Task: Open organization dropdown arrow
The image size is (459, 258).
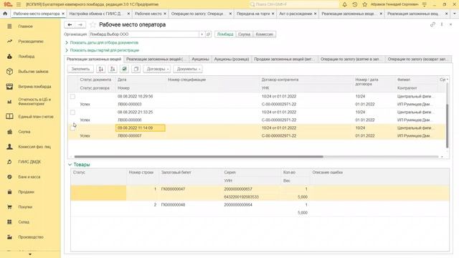Action: click(202, 34)
